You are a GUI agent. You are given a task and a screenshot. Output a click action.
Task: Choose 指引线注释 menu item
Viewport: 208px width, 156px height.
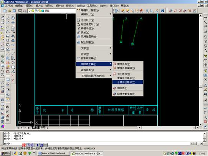(94, 58)
